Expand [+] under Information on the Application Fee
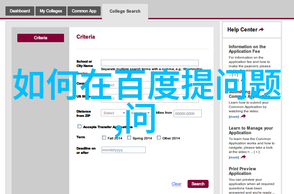Image resolution: width=294 pixels, height=194 pixels. (x=235, y=75)
